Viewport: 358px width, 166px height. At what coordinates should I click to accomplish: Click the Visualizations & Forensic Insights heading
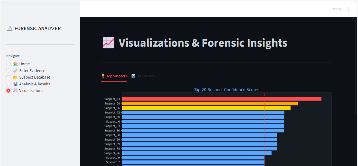click(203, 43)
